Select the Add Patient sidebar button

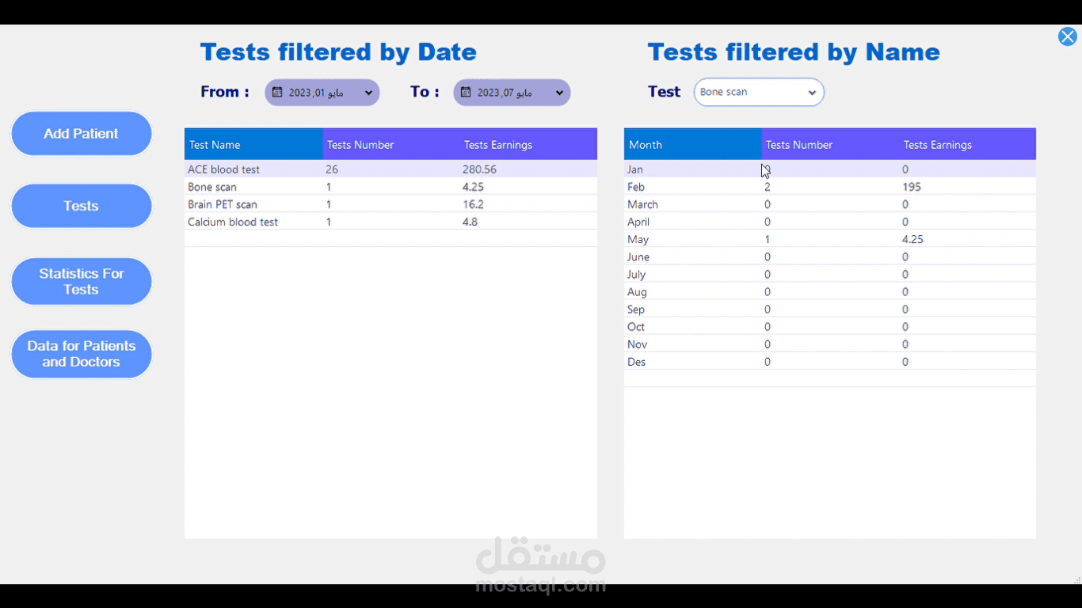(x=81, y=133)
